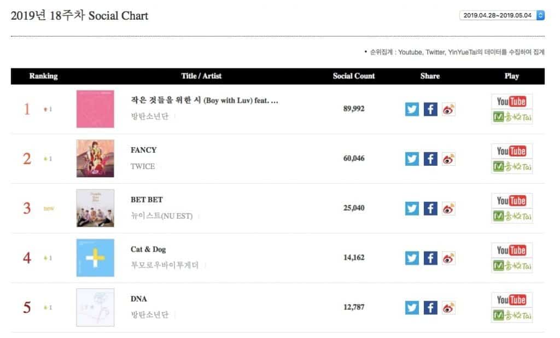Viewport: 560px width, 338px height.
Task: Share DNA on Twitter
Action: [x=412, y=307]
